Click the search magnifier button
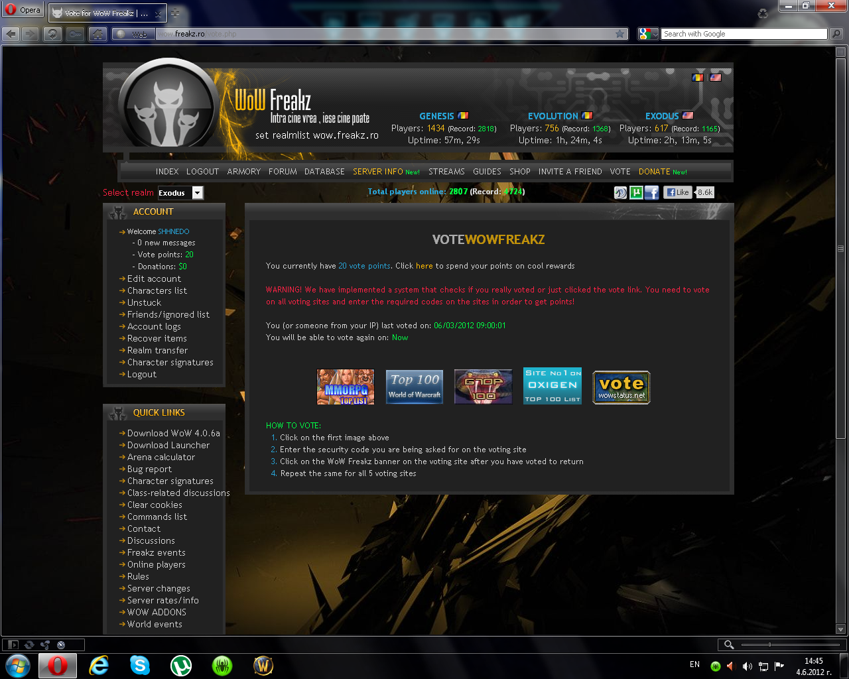849x679 pixels. coord(836,34)
